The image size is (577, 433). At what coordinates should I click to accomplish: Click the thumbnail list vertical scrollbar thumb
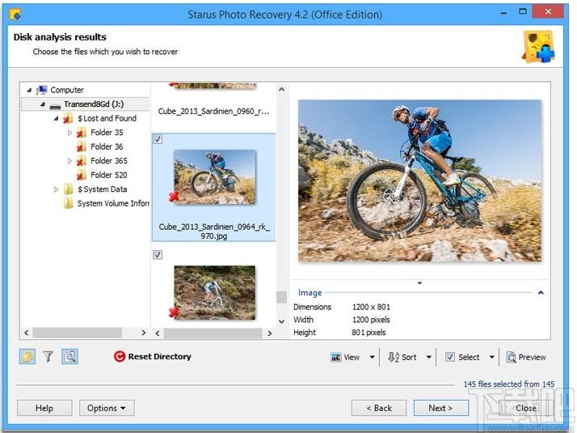281,297
